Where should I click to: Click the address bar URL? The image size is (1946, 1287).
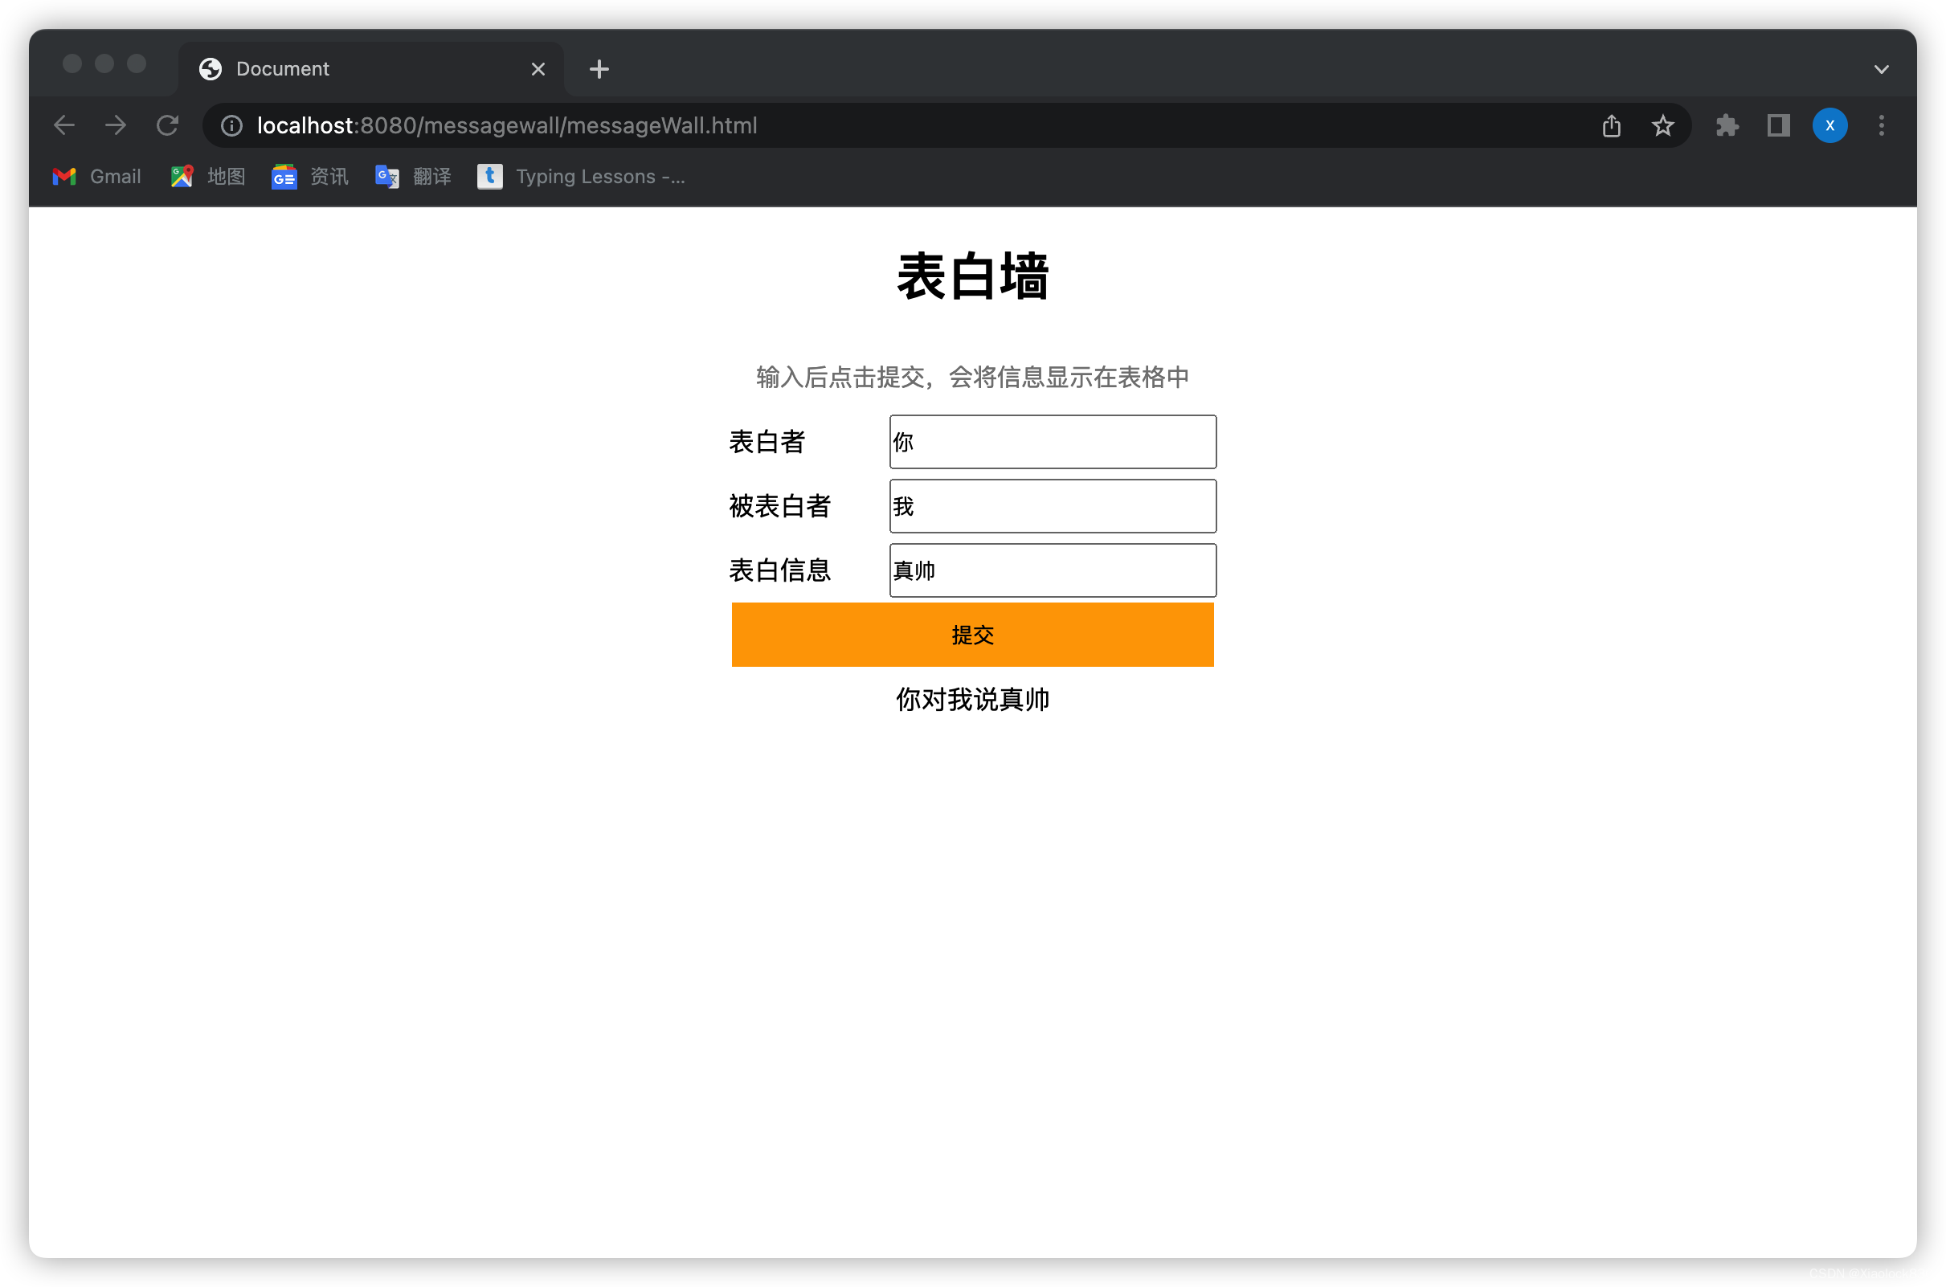[x=507, y=125]
